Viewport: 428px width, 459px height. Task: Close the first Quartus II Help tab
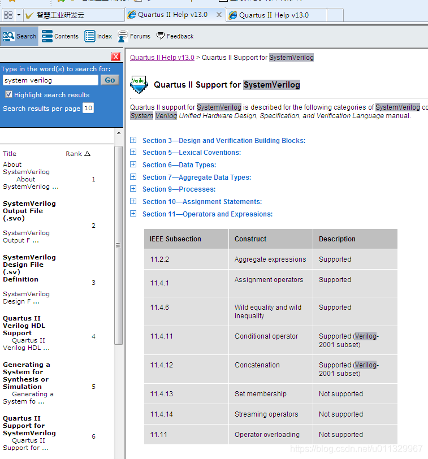pos(219,15)
